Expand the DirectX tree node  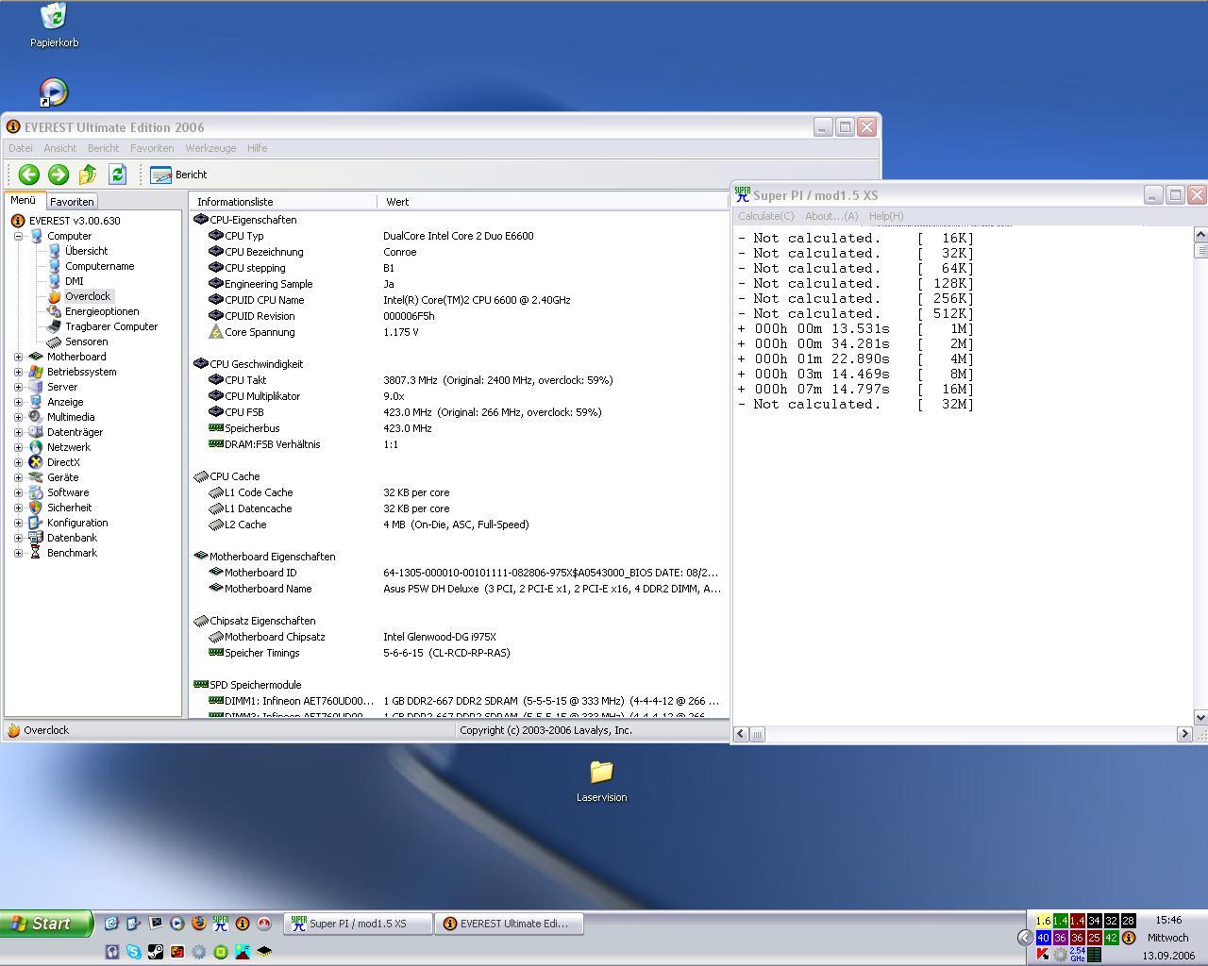(18, 462)
